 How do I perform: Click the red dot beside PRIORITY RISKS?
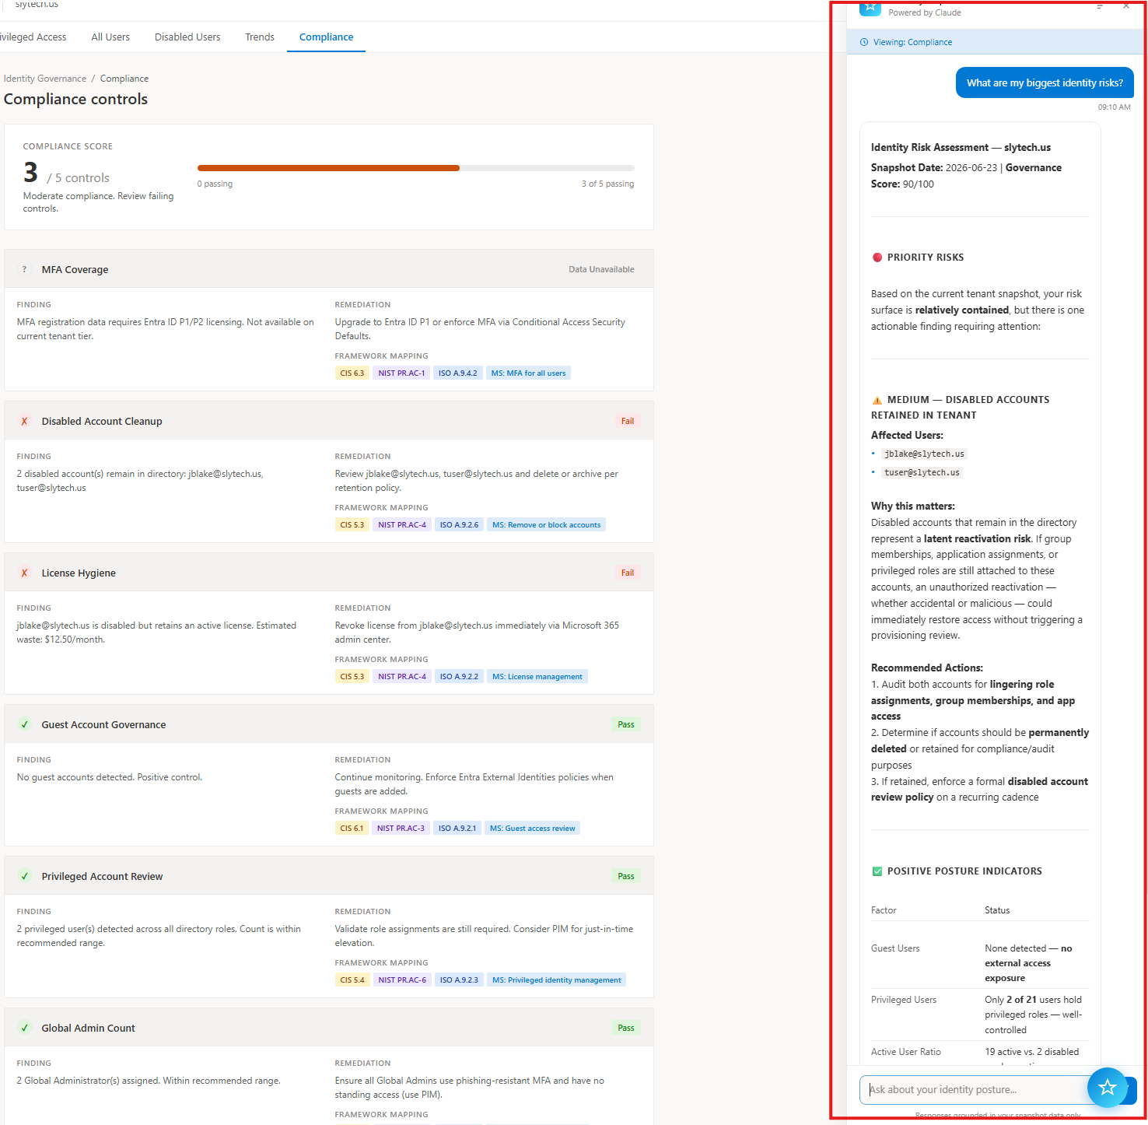(x=877, y=258)
